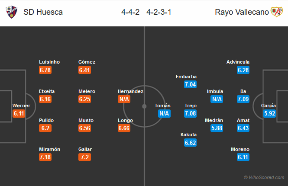Click Longo's 6.66 rating badge
Viewport: 288px width, 186px height.
click(124, 128)
